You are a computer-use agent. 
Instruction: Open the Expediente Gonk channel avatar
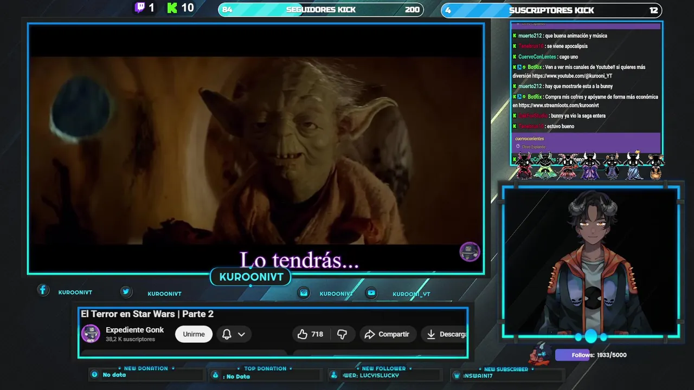pyautogui.click(x=91, y=334)
